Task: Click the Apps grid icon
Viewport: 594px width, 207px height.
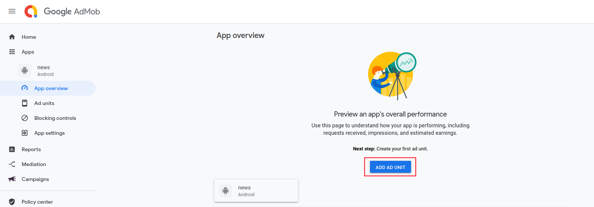Action: [12, 52]
